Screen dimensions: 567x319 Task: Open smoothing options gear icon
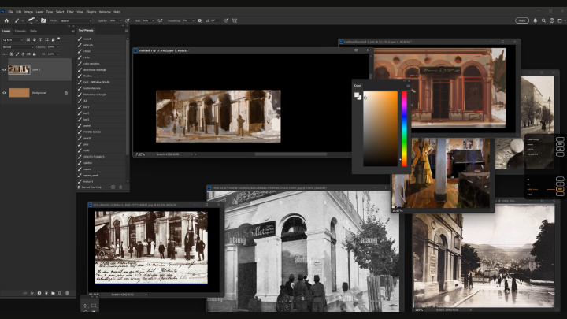pos(200,20)
